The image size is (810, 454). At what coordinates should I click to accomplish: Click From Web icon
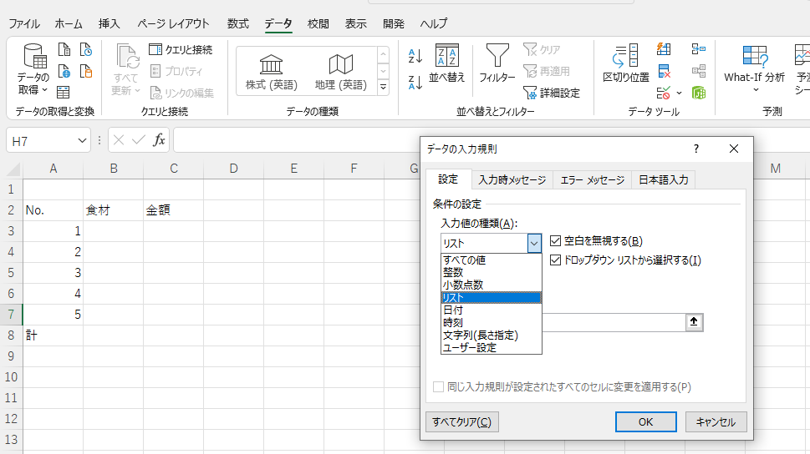[x=64, y=71]
